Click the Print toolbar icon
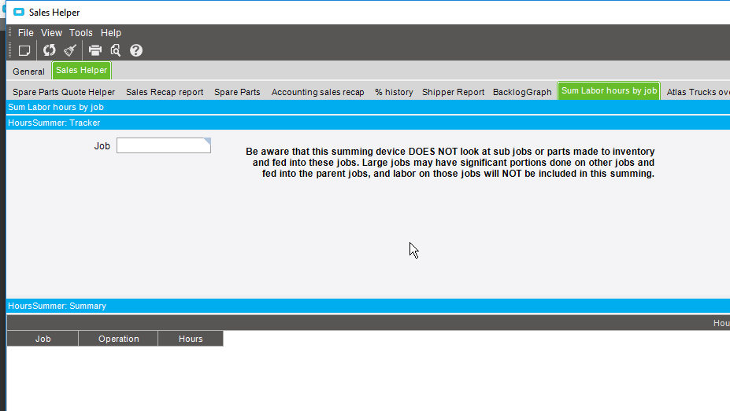 point(95,50)
